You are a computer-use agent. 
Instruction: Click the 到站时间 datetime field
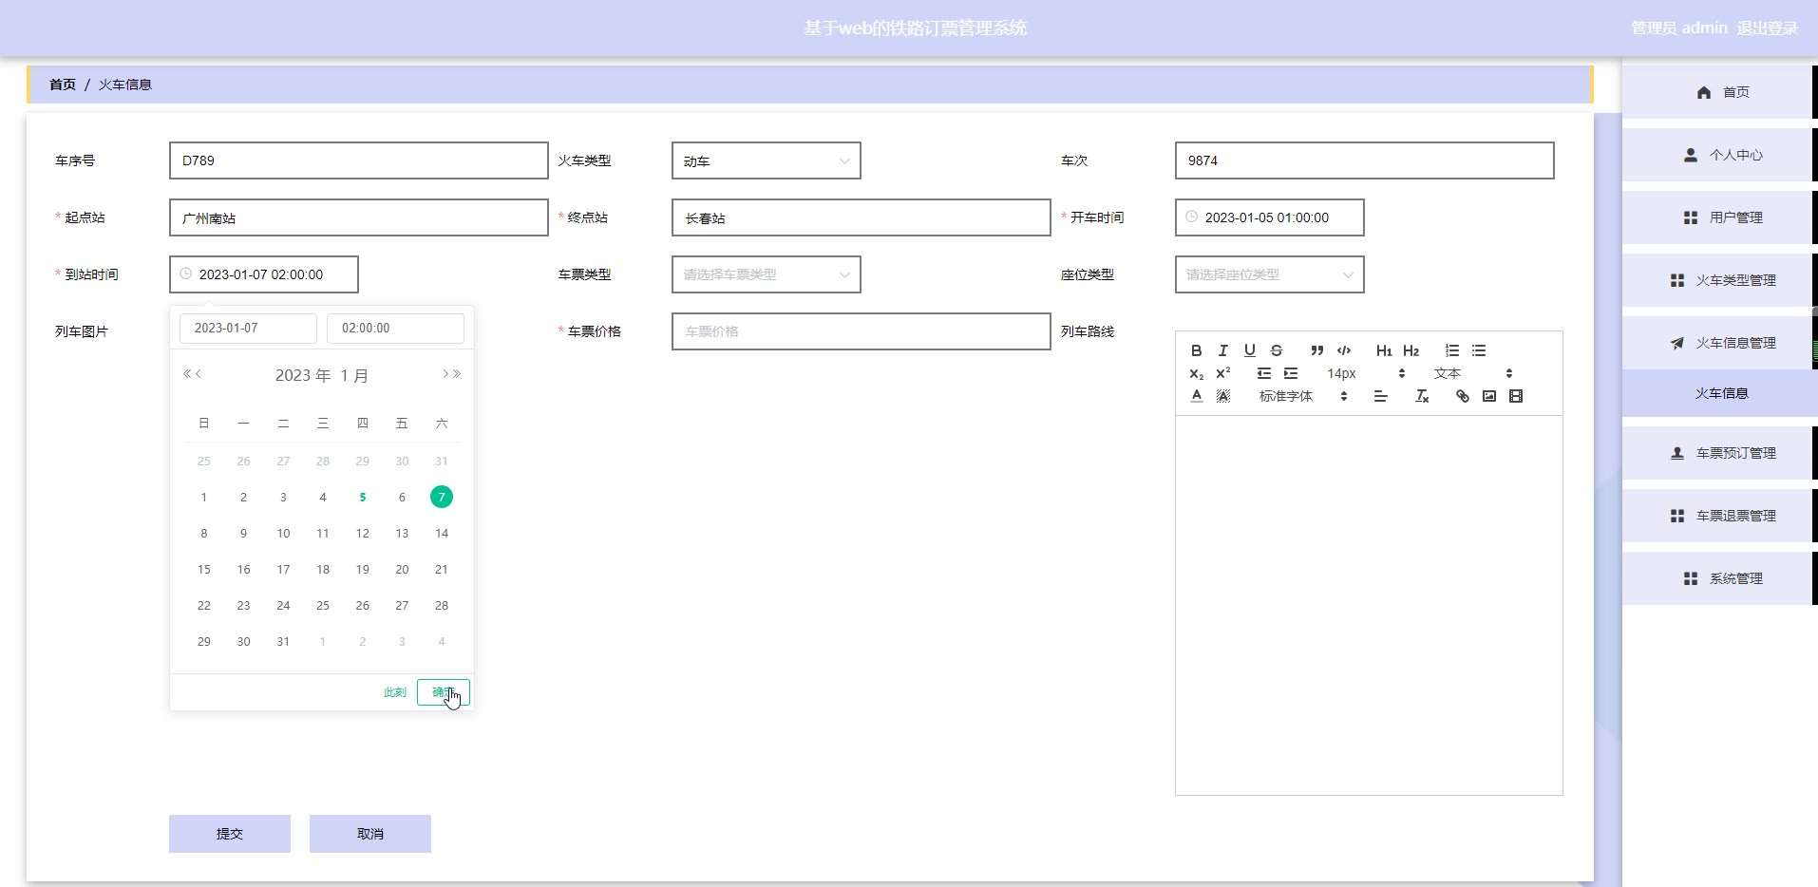click(264, 274)
